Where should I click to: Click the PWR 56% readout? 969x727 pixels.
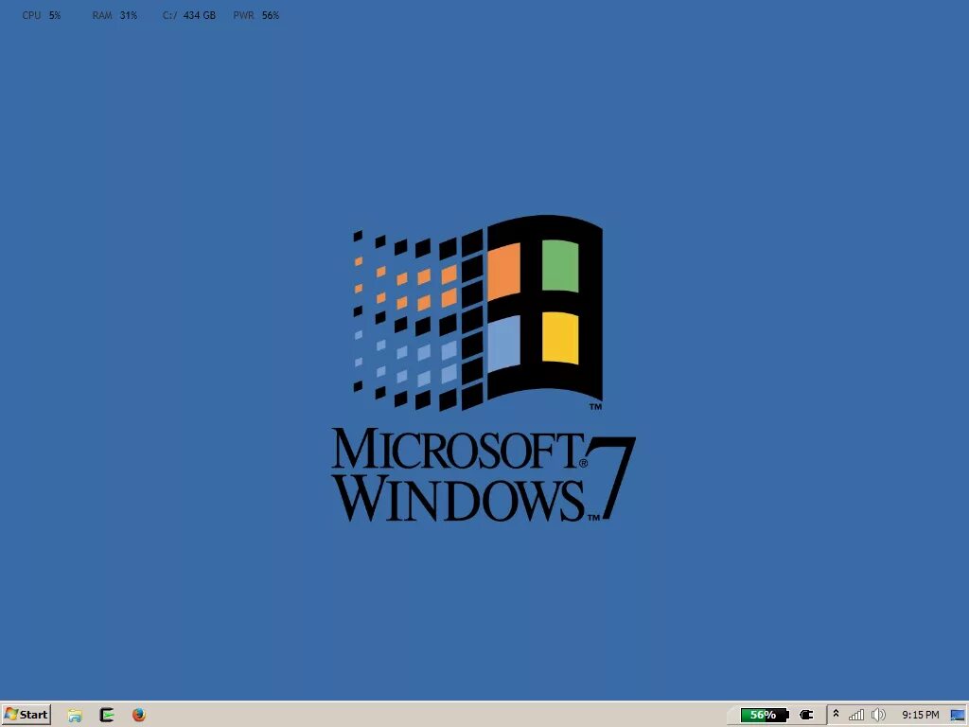[x=256, y=15]
